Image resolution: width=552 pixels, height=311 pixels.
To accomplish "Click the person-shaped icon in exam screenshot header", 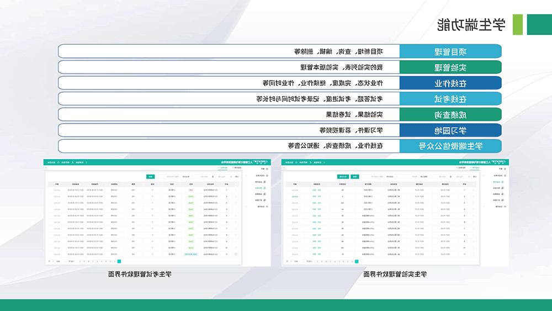I will tap(72, 162).
